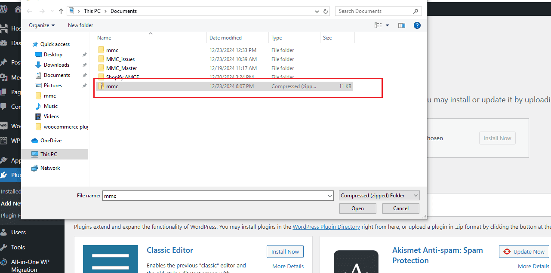Select the OneDrive cloud icon
Viewport: 551px width, 273px height.
[x=35, y=141]
